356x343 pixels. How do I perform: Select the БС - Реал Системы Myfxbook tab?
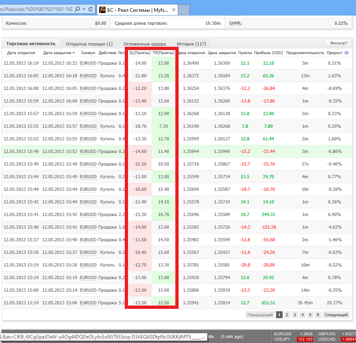[137, 10]
